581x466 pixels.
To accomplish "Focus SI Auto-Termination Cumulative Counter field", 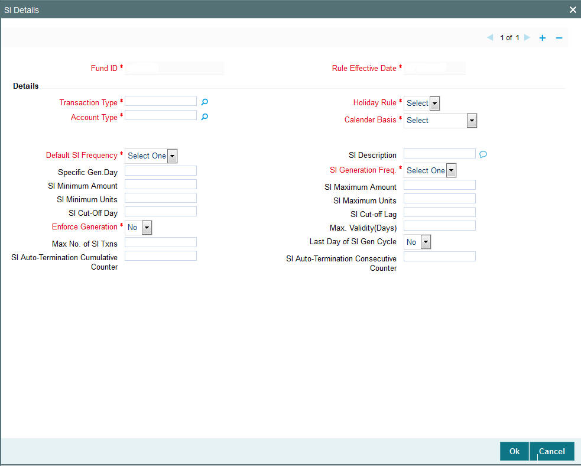I will pos(161,256).
